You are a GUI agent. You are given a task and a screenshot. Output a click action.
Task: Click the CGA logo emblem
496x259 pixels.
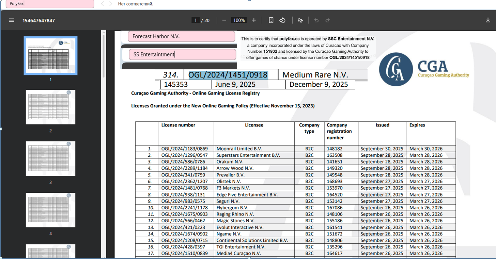[397, 69]
